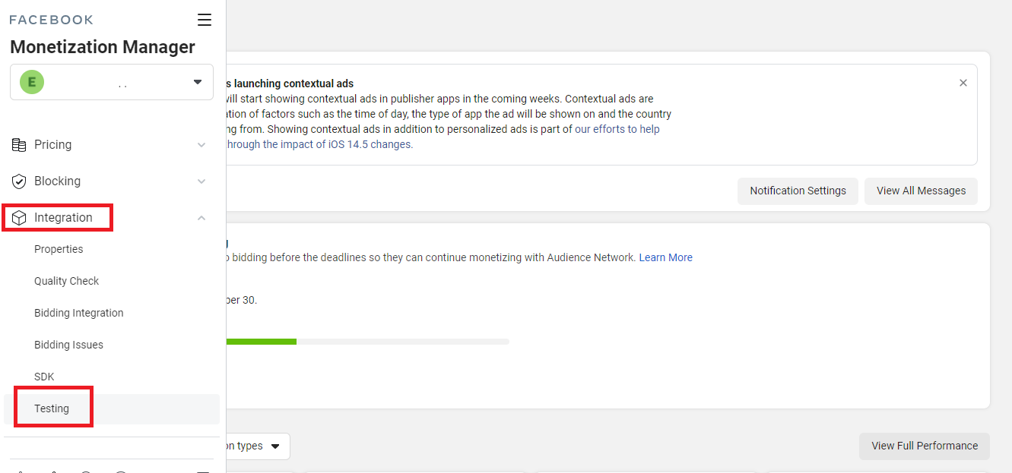Click View All Messages button
The height and width of the screenshot is (473, 1012).
coord(921,191)
